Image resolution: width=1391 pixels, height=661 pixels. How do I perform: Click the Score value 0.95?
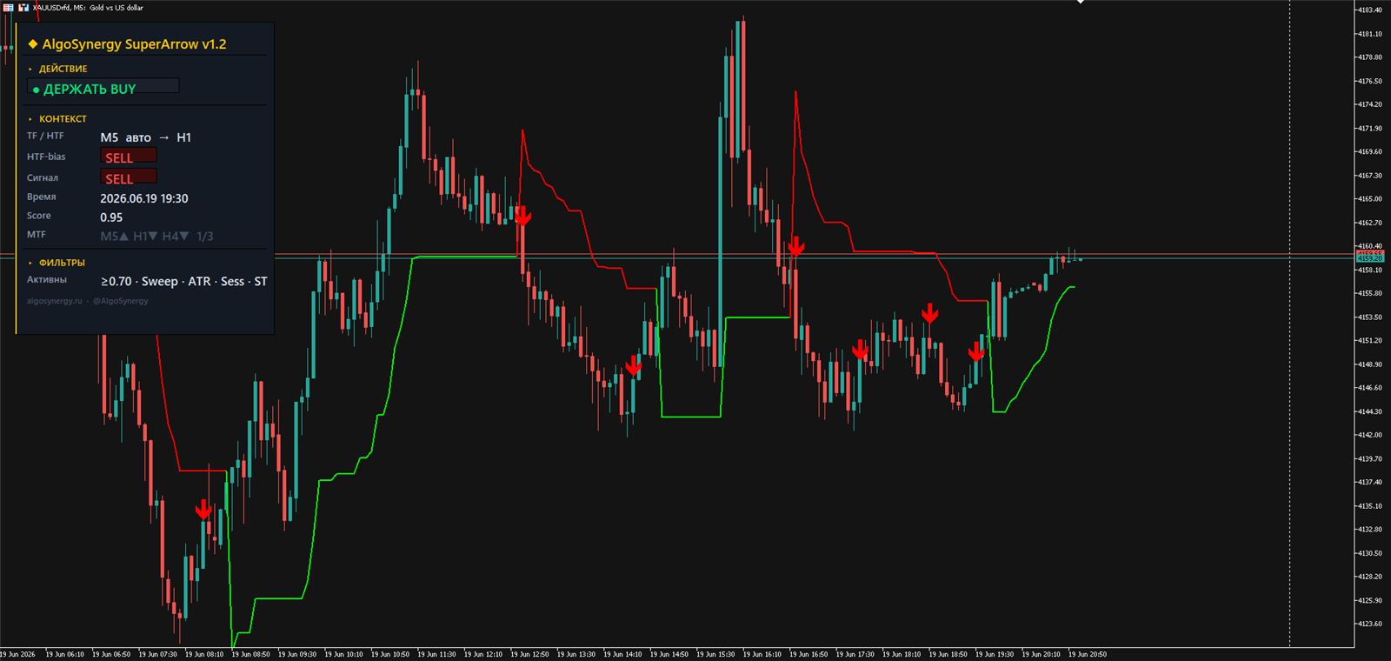(x=111, y=217)
